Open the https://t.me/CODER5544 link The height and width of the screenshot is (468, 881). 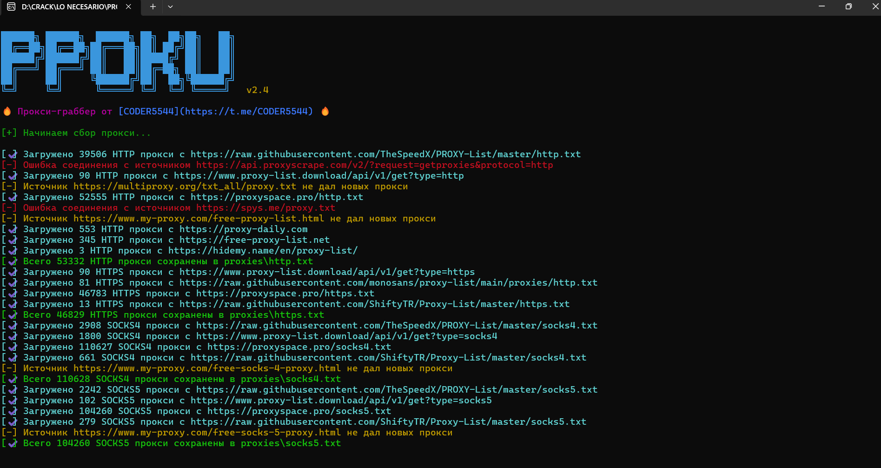[246, 111]
